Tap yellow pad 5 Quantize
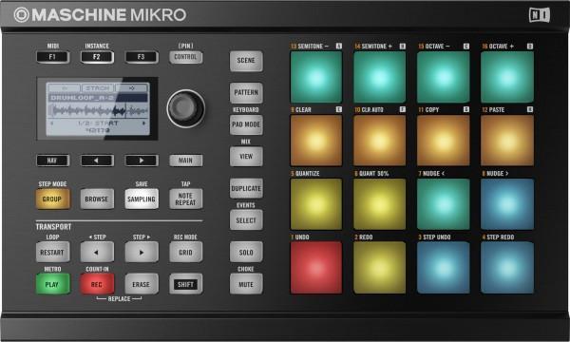570x342 pixels. 316,204
